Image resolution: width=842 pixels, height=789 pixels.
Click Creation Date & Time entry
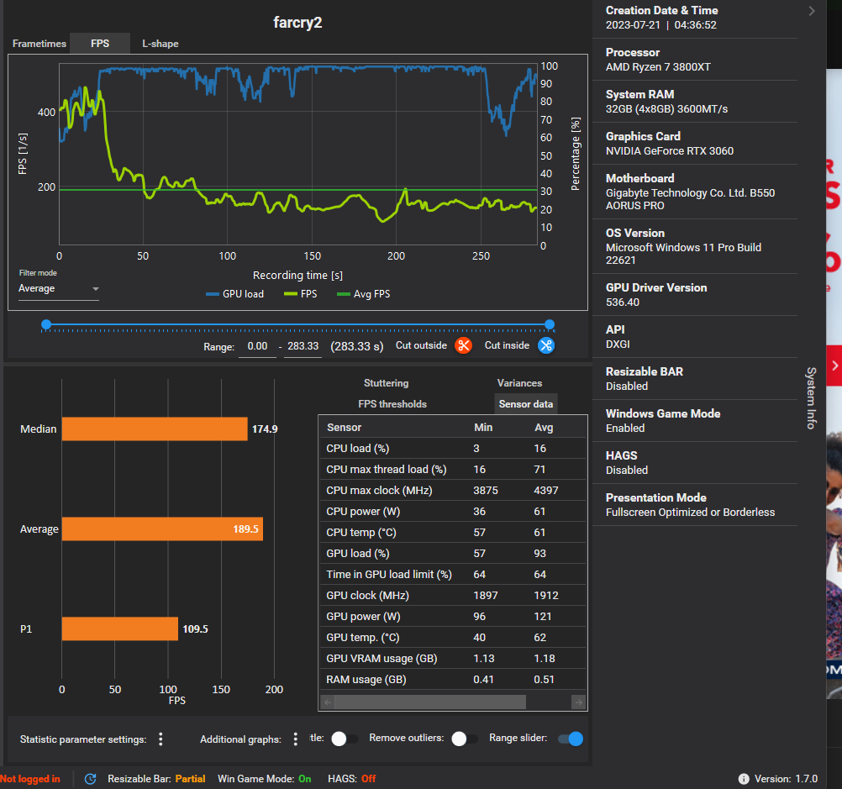(695, 18)
